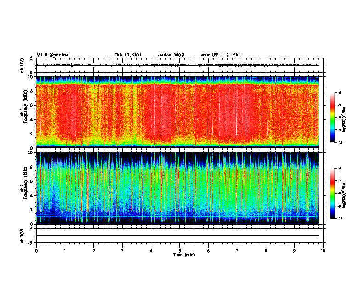Viewport: 364px width, 281px height.
Task: Click the ch.2 spectrogram color bar
Action: tap(332, 193)
